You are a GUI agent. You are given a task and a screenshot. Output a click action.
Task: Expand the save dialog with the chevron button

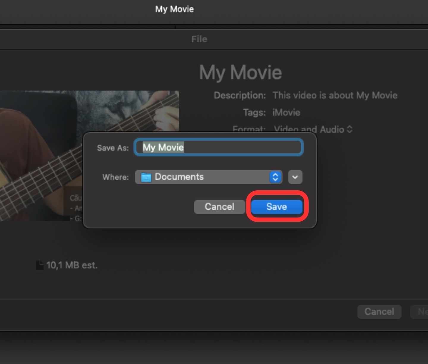pyautogui.click(x=295, y=177)
